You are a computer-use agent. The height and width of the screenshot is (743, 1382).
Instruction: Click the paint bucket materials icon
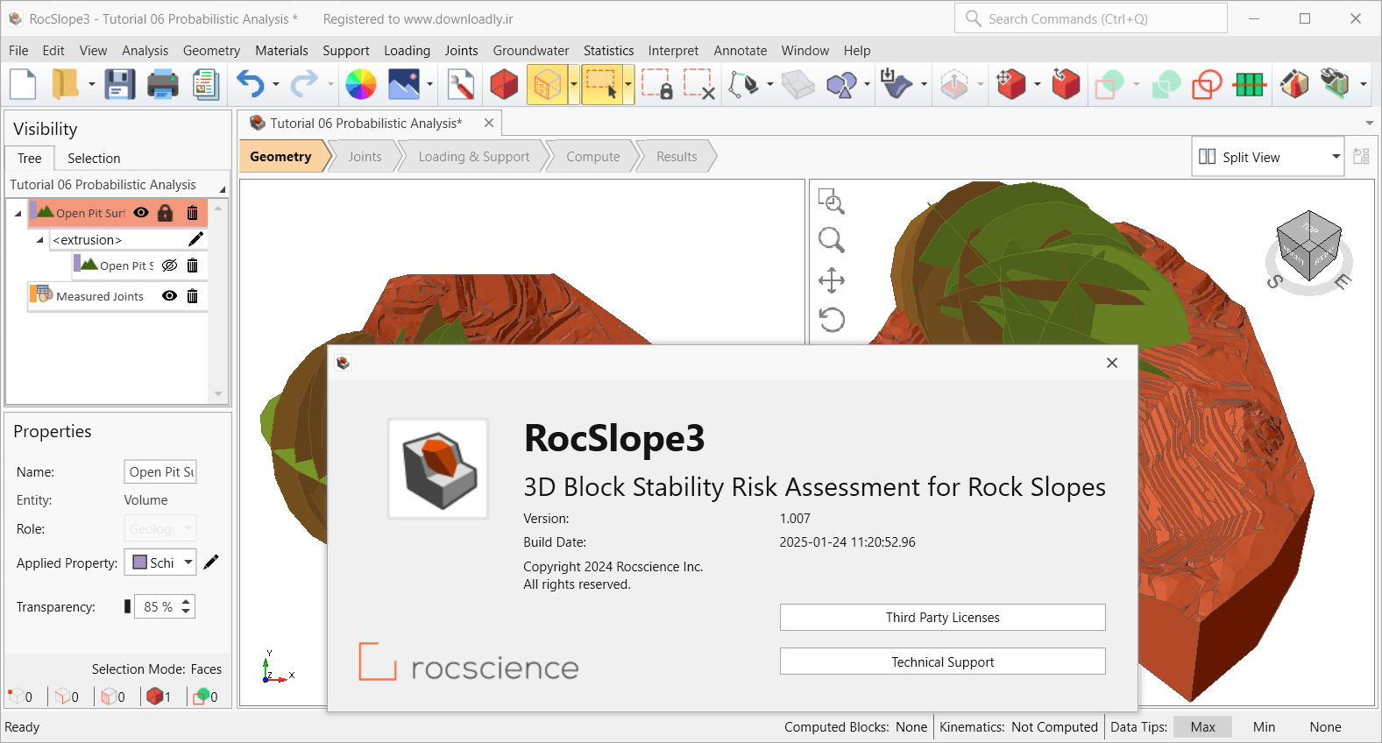[1335, 85]
